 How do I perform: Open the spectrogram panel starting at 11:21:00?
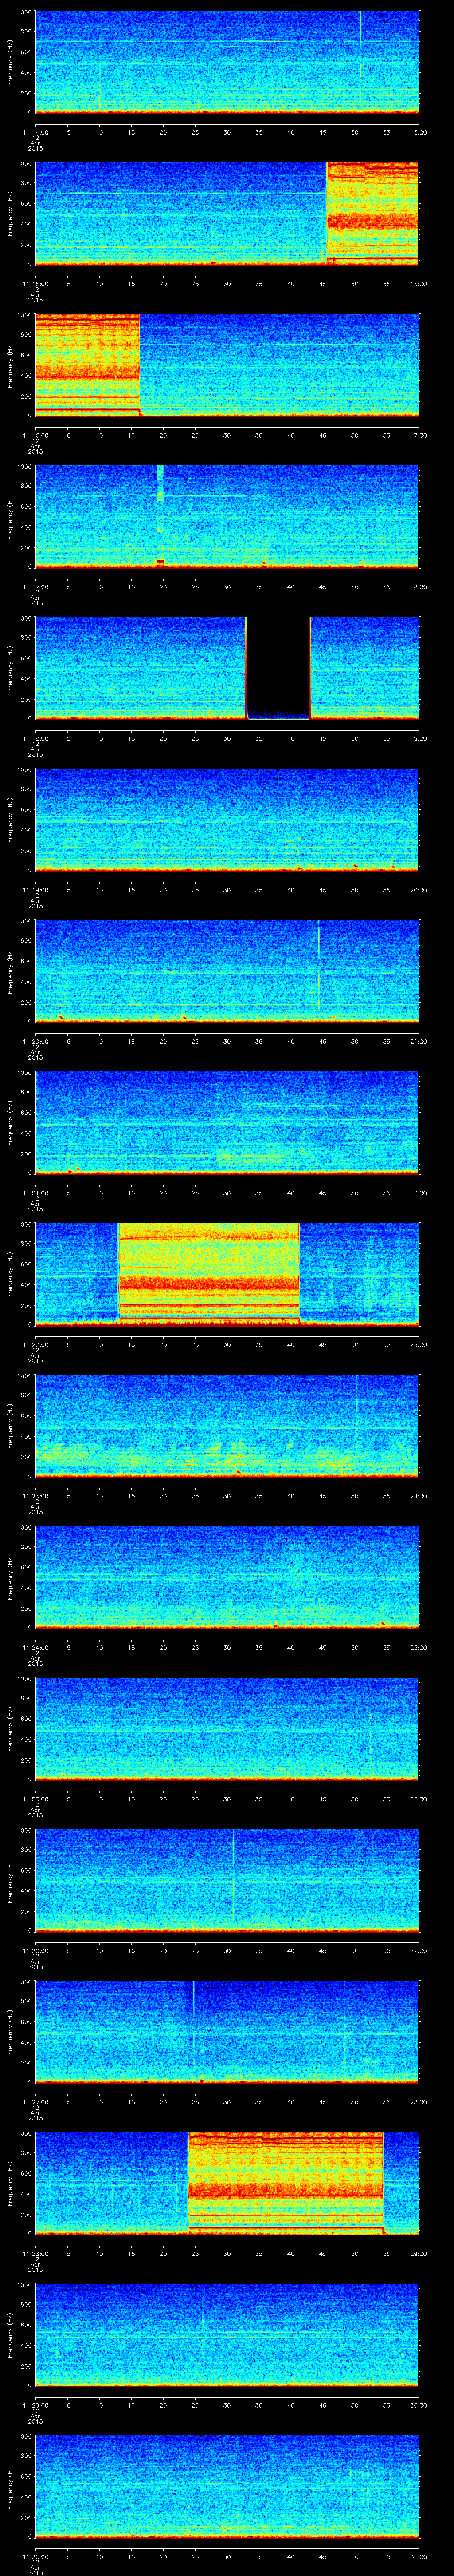(227, 1122)
